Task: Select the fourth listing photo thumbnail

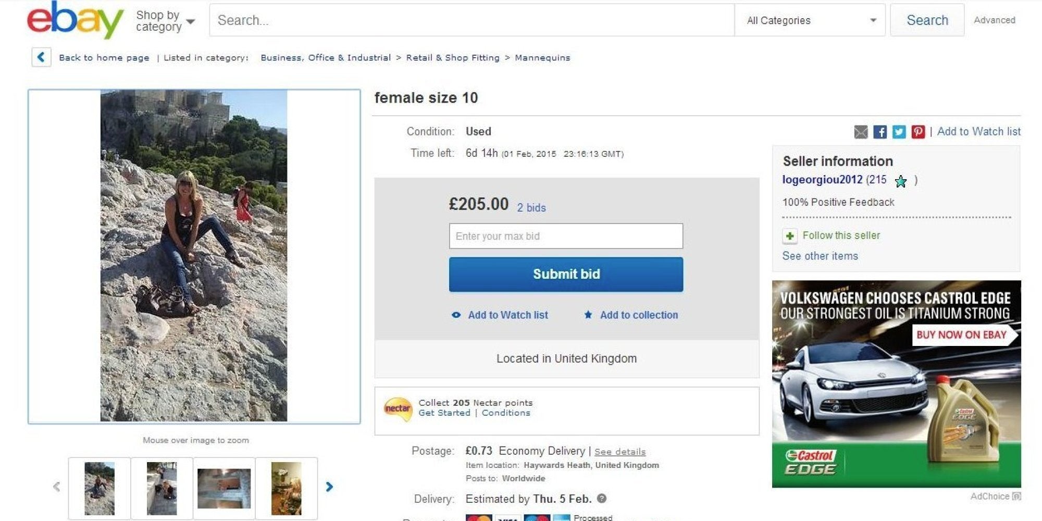Action: tap(286, 488)
